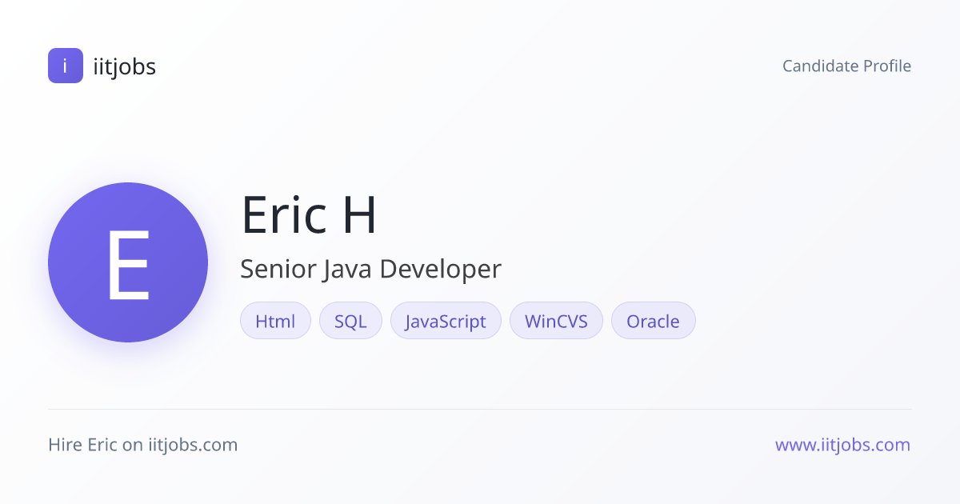The width and height of the screenshot is (960, 504).
Task: Select the Senior Java Developer title
Action: 370,270
